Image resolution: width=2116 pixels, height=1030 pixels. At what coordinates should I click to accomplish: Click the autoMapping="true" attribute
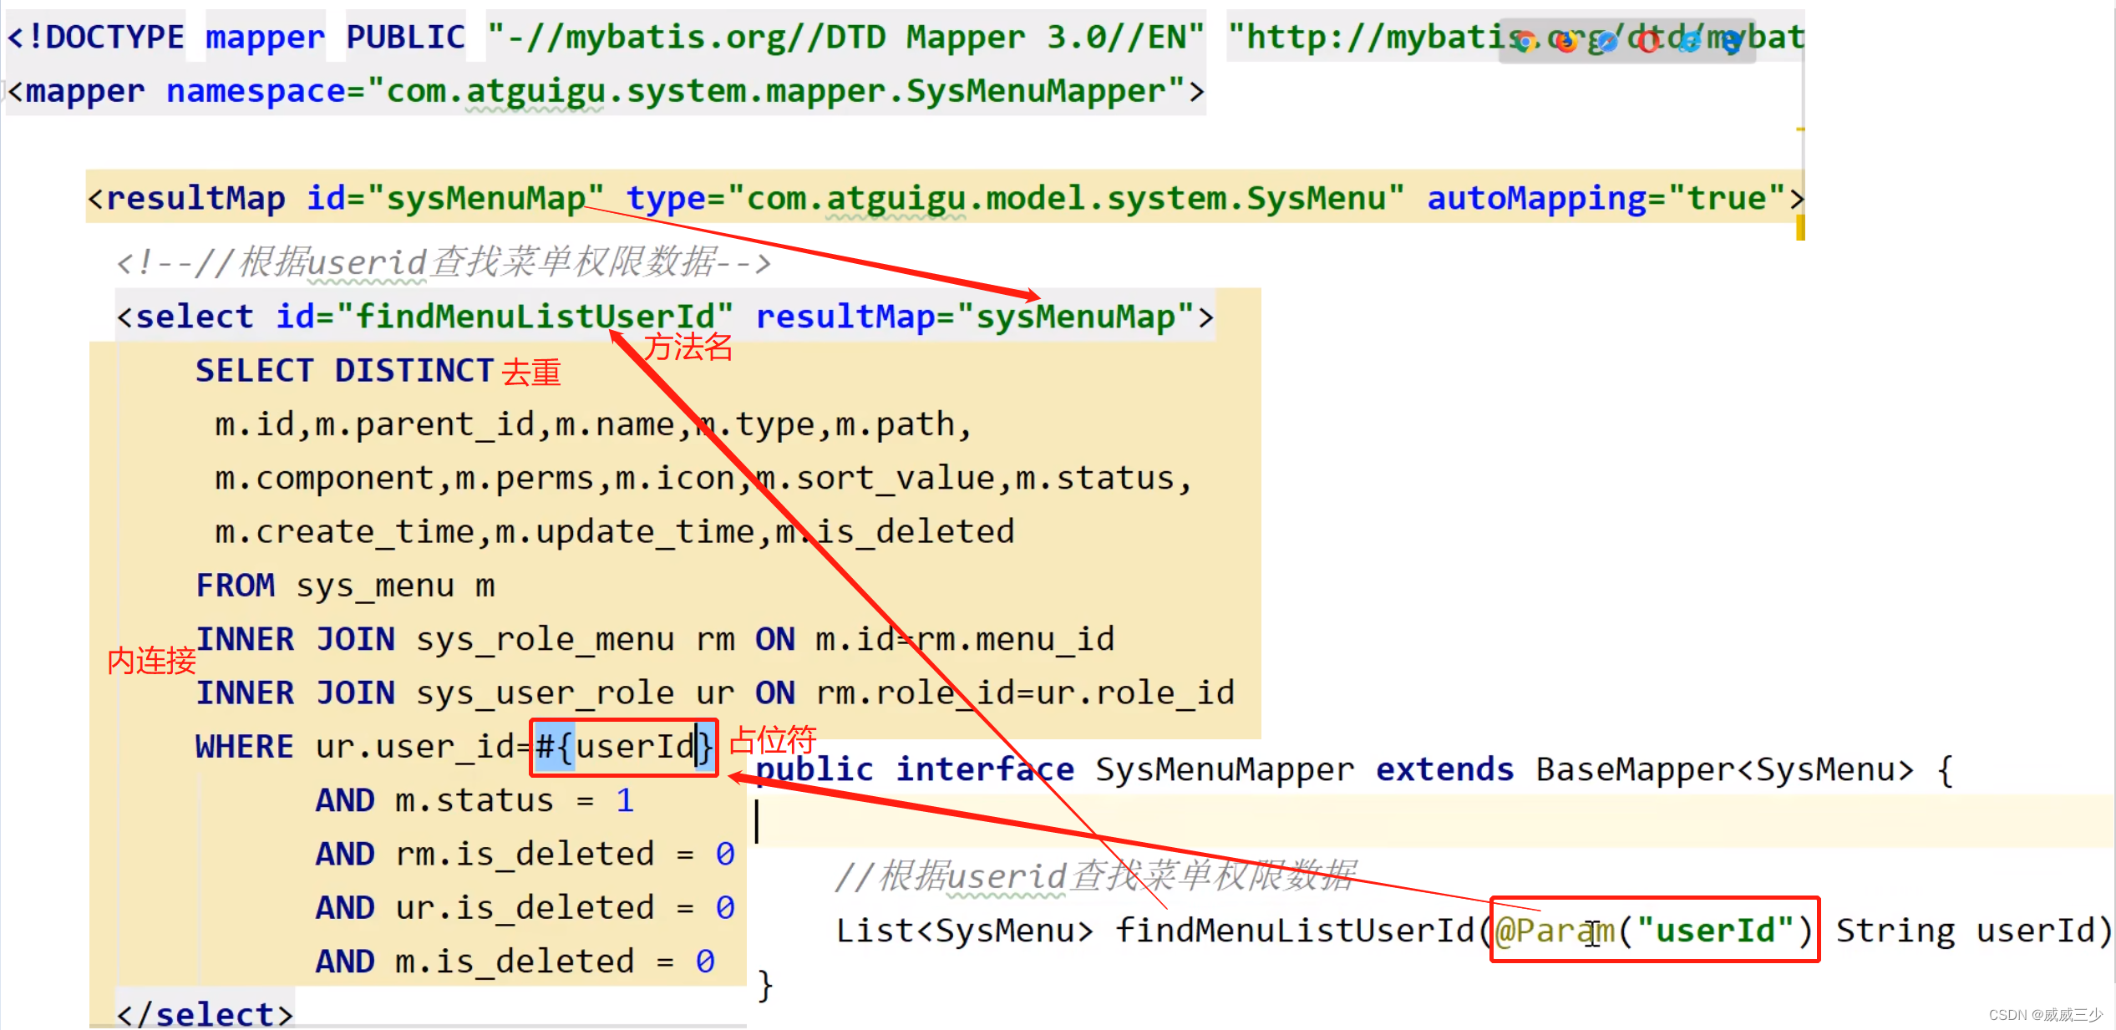pos(1606,199)
